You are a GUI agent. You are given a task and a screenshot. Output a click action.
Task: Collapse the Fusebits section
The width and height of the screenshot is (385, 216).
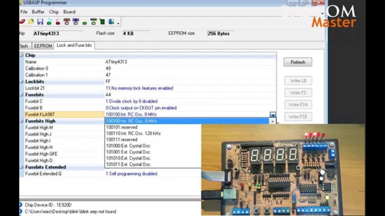21,95
